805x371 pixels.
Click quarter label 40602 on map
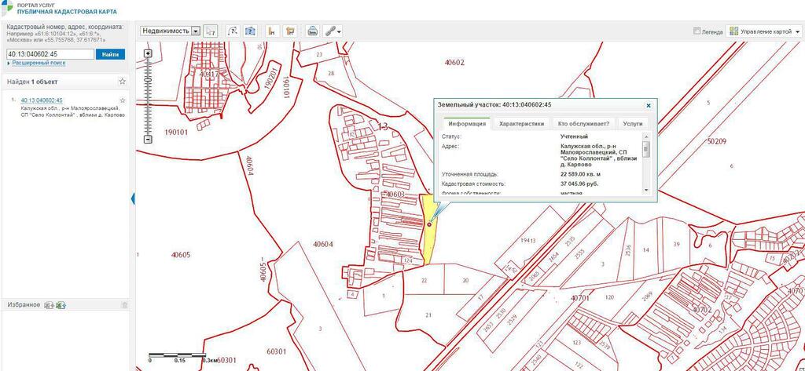[454, 63]
